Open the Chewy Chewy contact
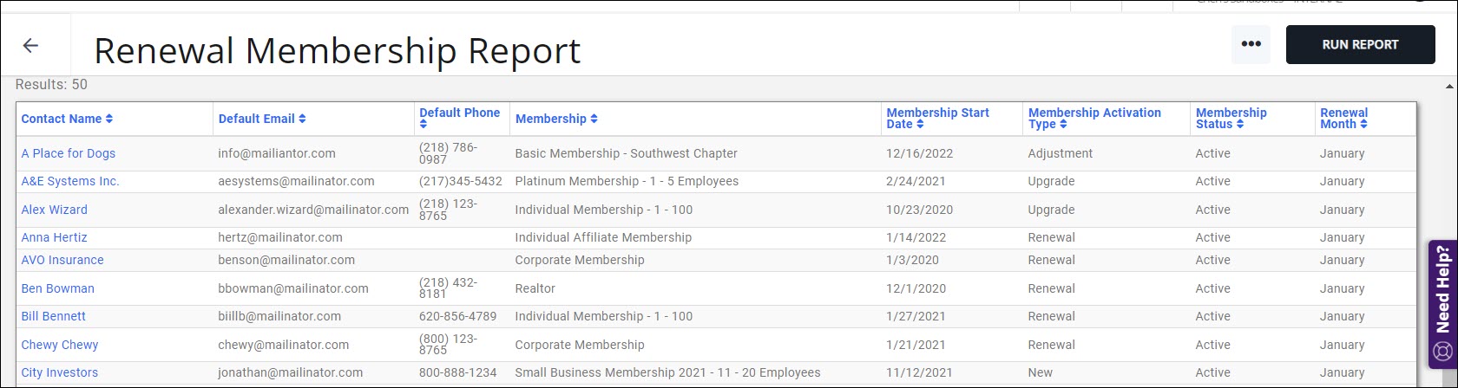This screenshot has height=388, width=1458. click(60, 345)
